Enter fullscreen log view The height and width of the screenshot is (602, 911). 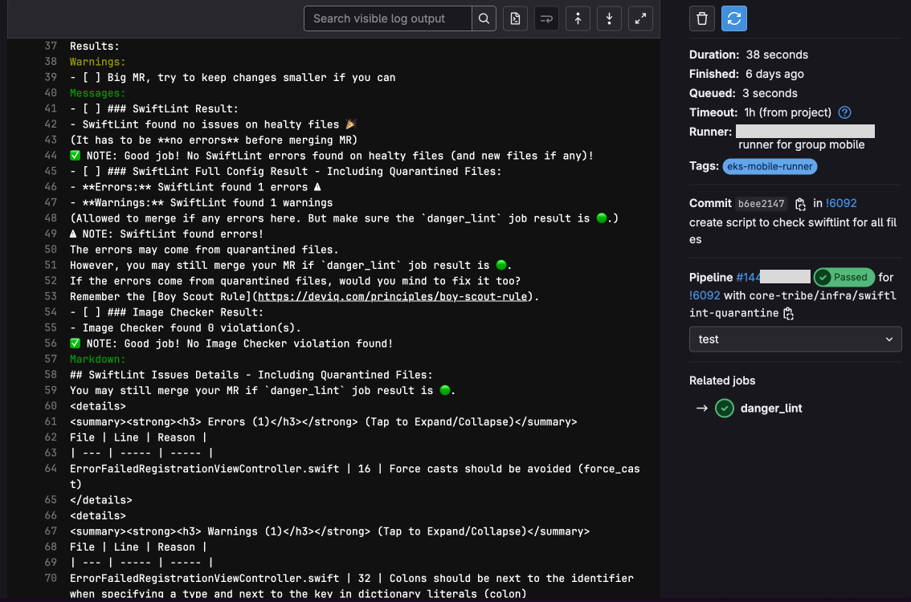640,18
